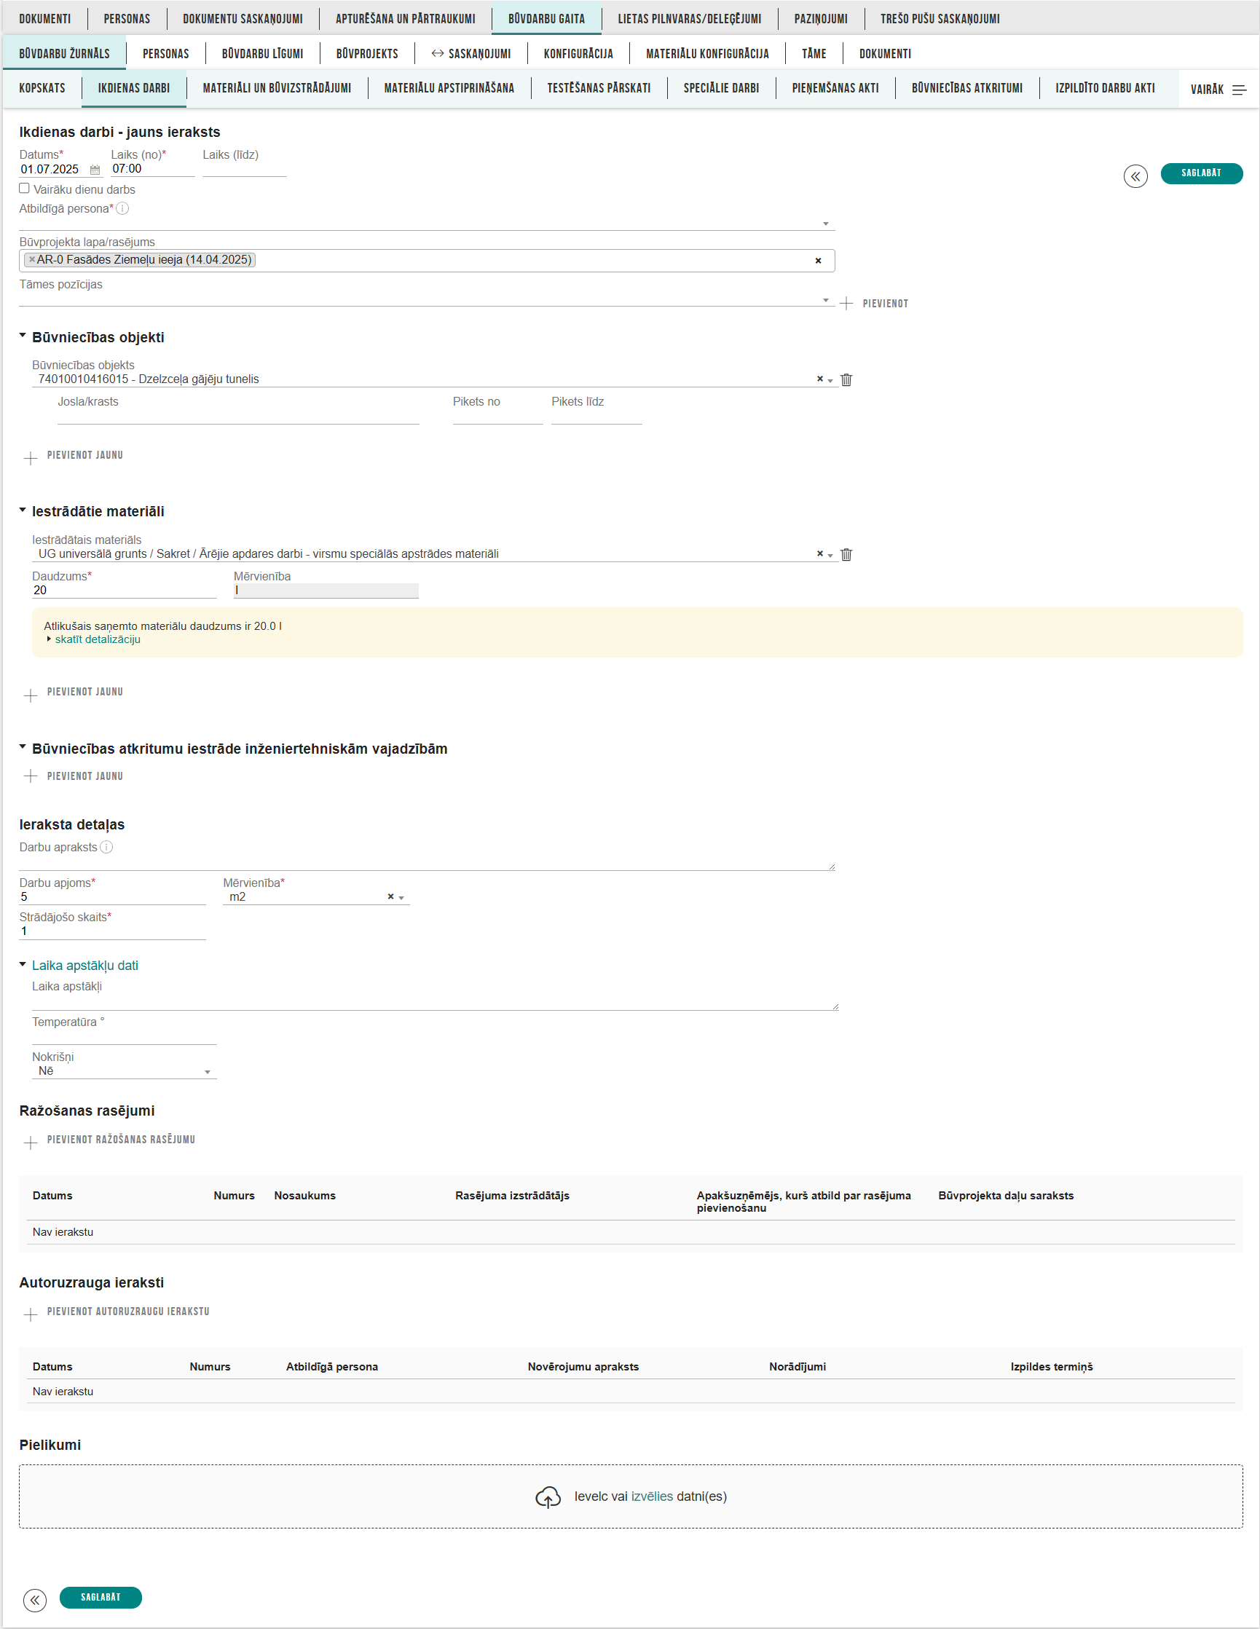Switch to the Speciālie darbi tab
Viewport: 1260px width, 1629px height.
pyautogui.click(x=720, y=88)
